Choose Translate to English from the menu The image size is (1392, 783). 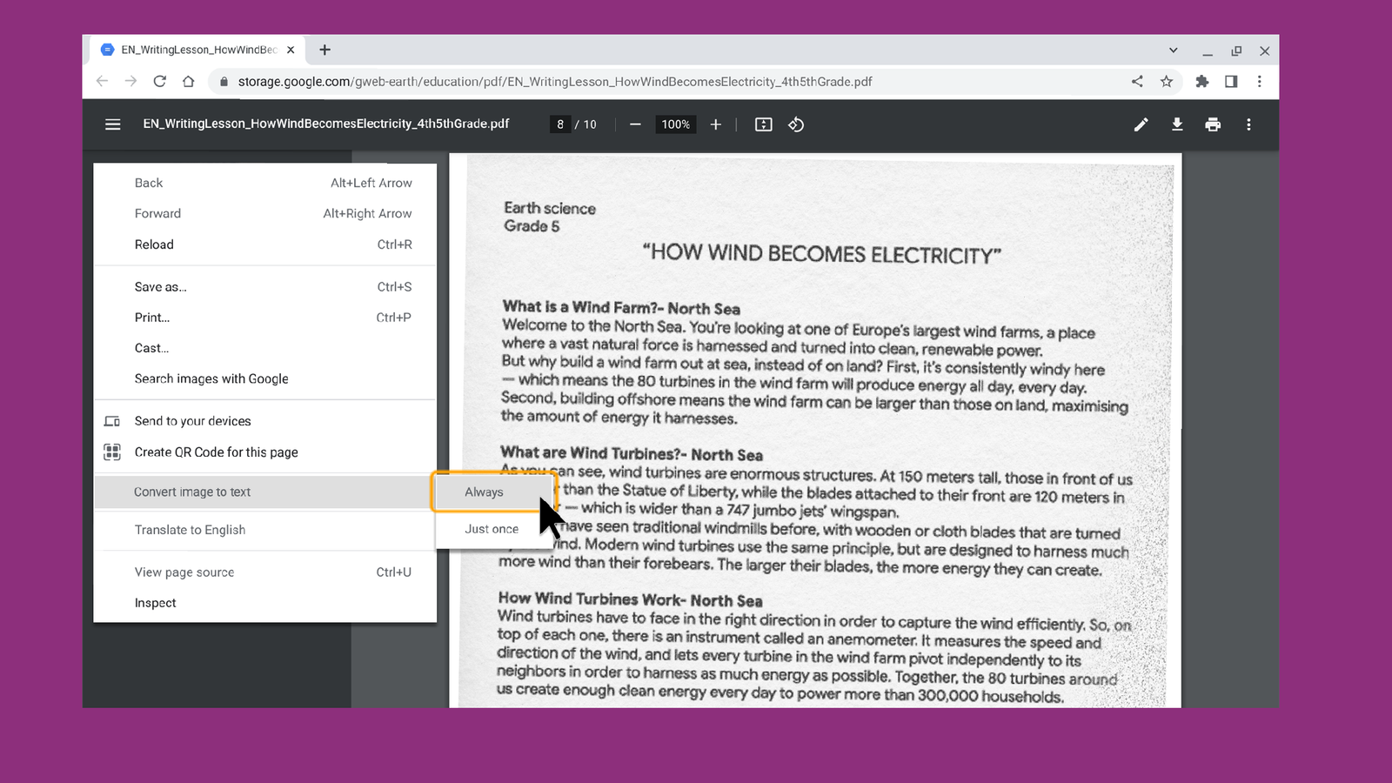click(190, 529)
